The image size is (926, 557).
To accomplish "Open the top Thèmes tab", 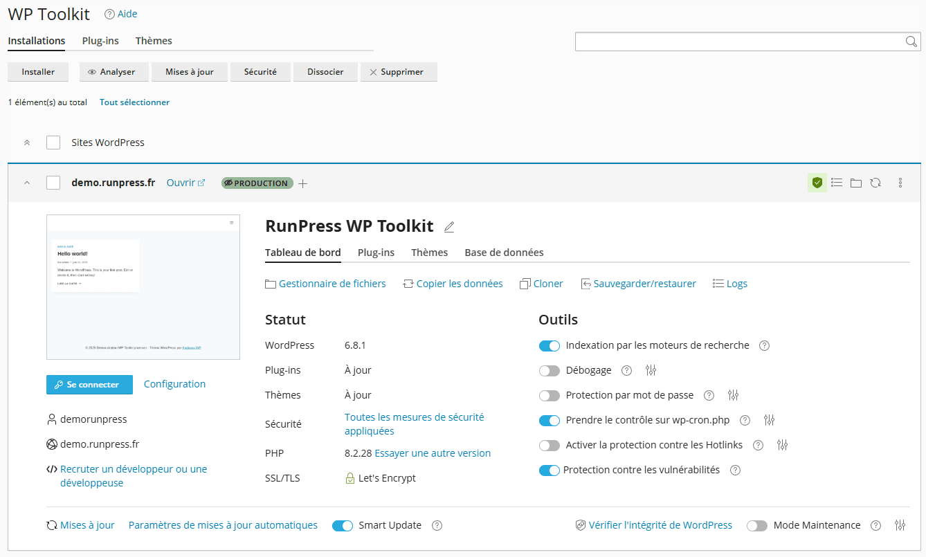I will click(x=154, y=41).
